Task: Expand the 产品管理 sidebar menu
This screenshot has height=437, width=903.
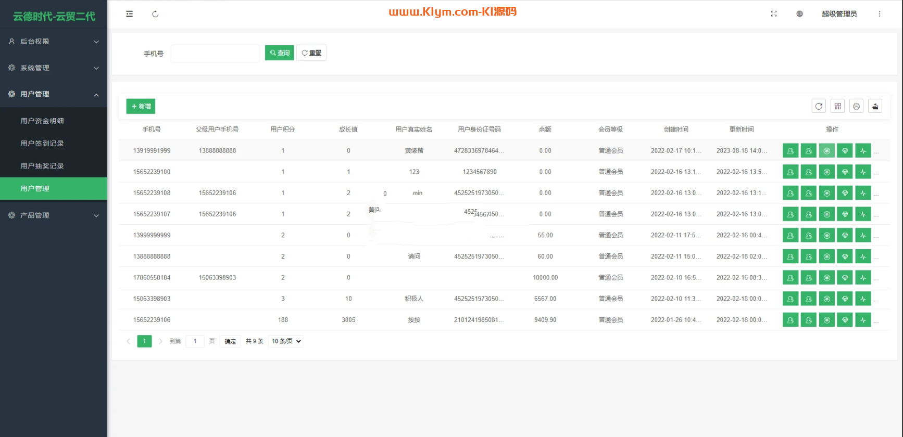Action: [54, 215]
